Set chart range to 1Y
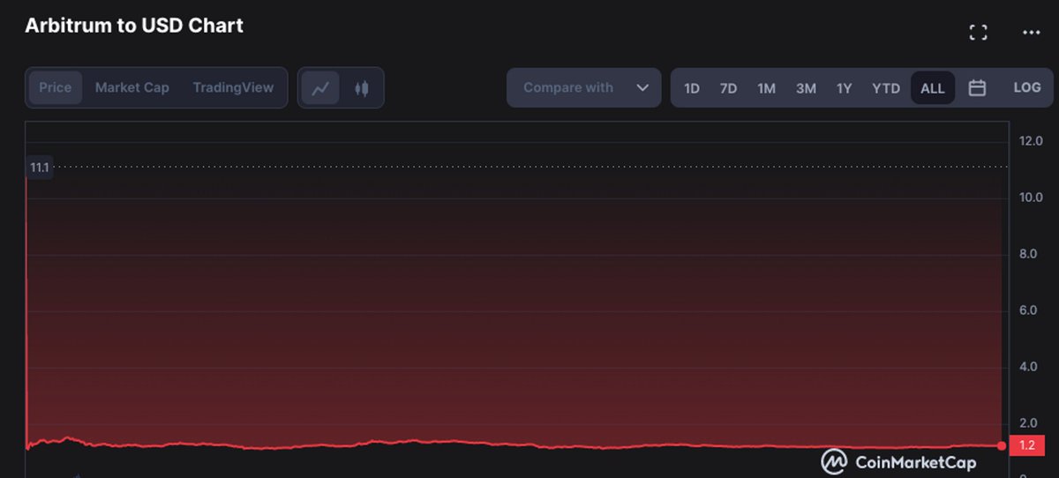 845,88
